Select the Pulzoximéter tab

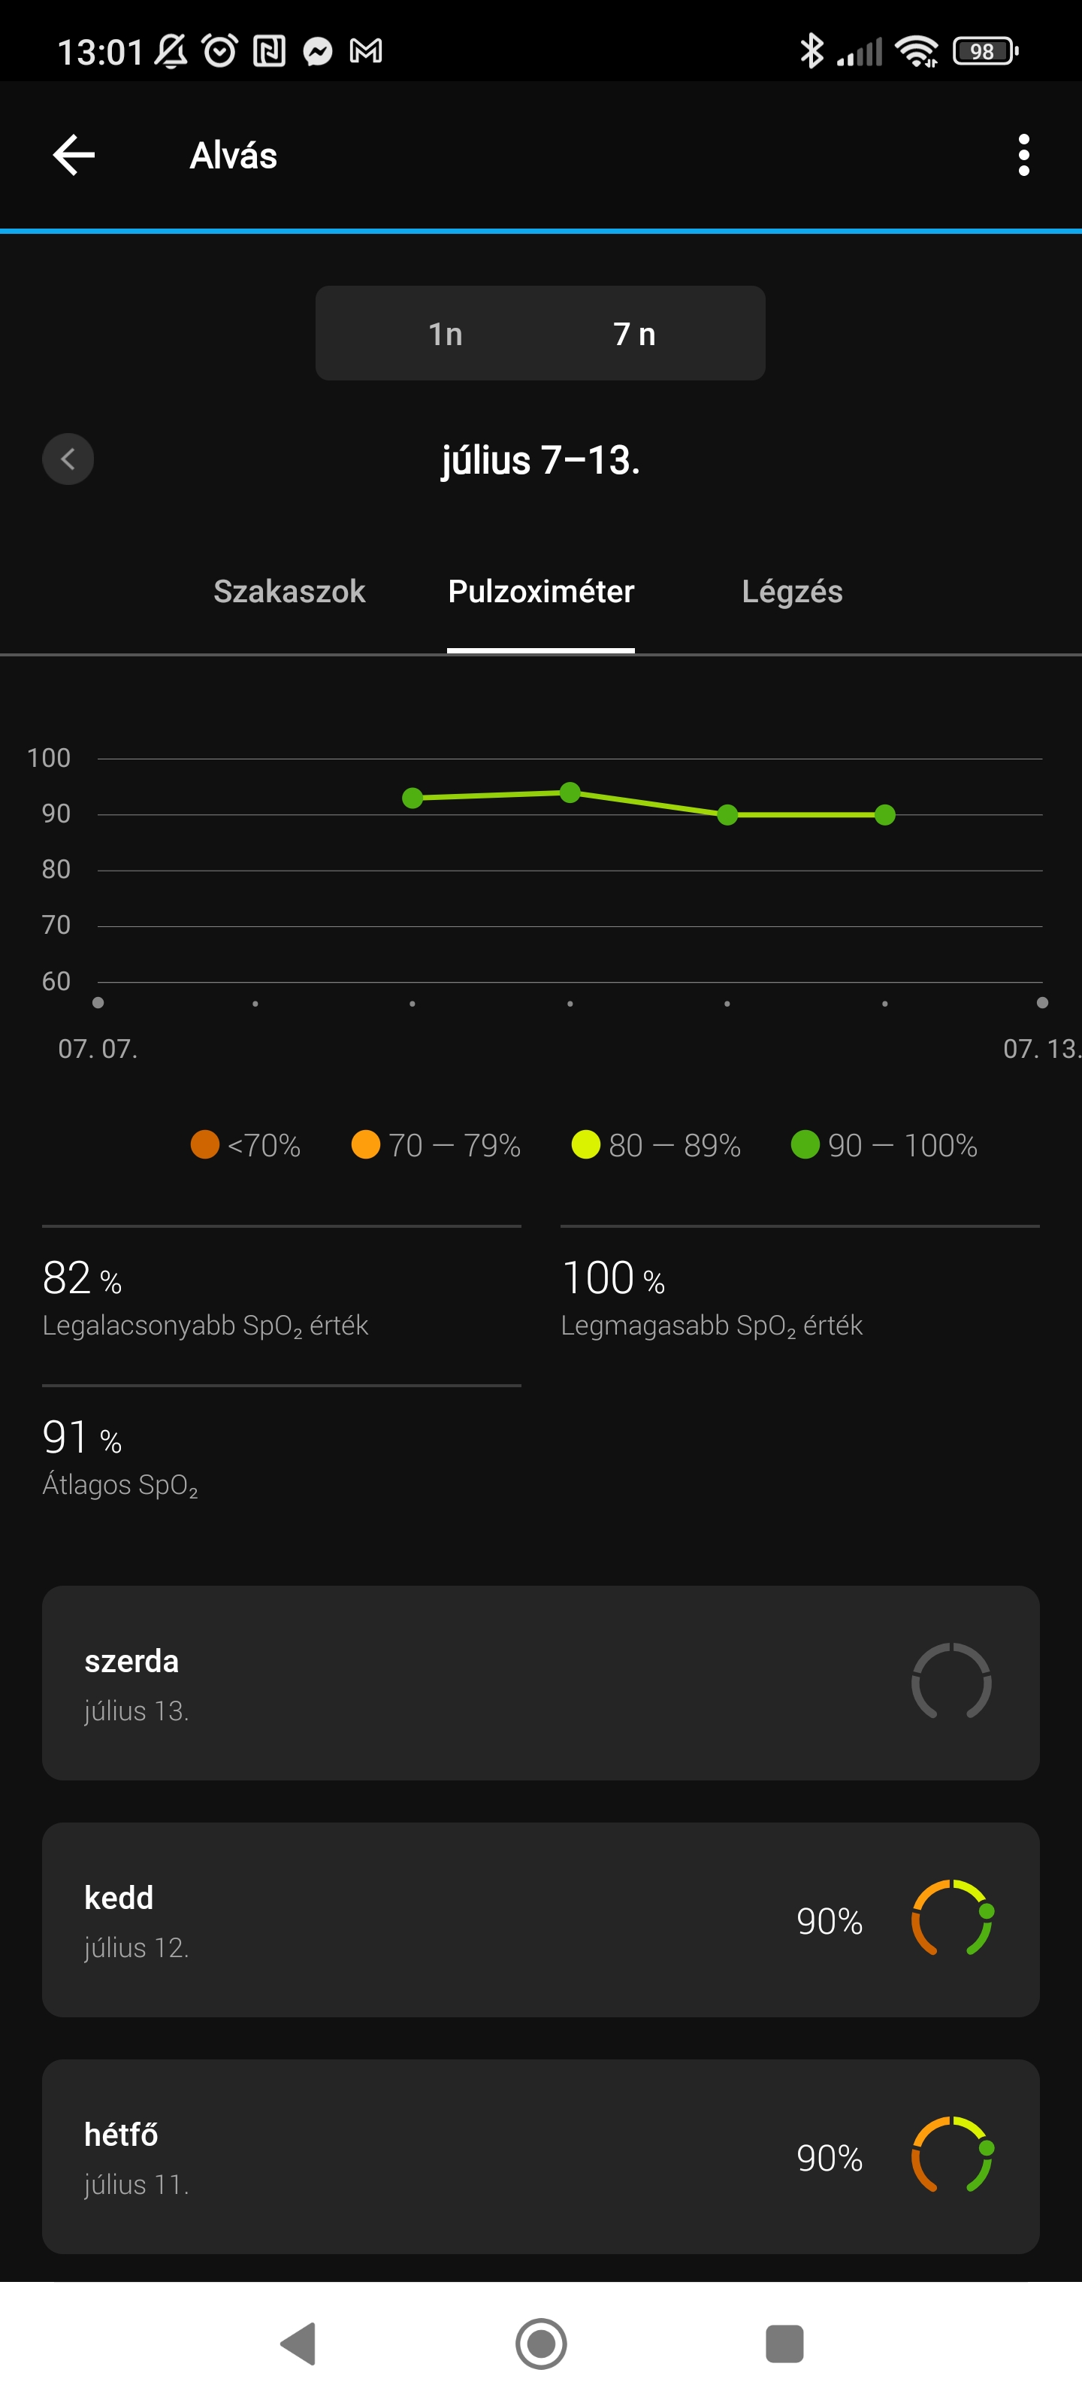(x=540, y=591)
